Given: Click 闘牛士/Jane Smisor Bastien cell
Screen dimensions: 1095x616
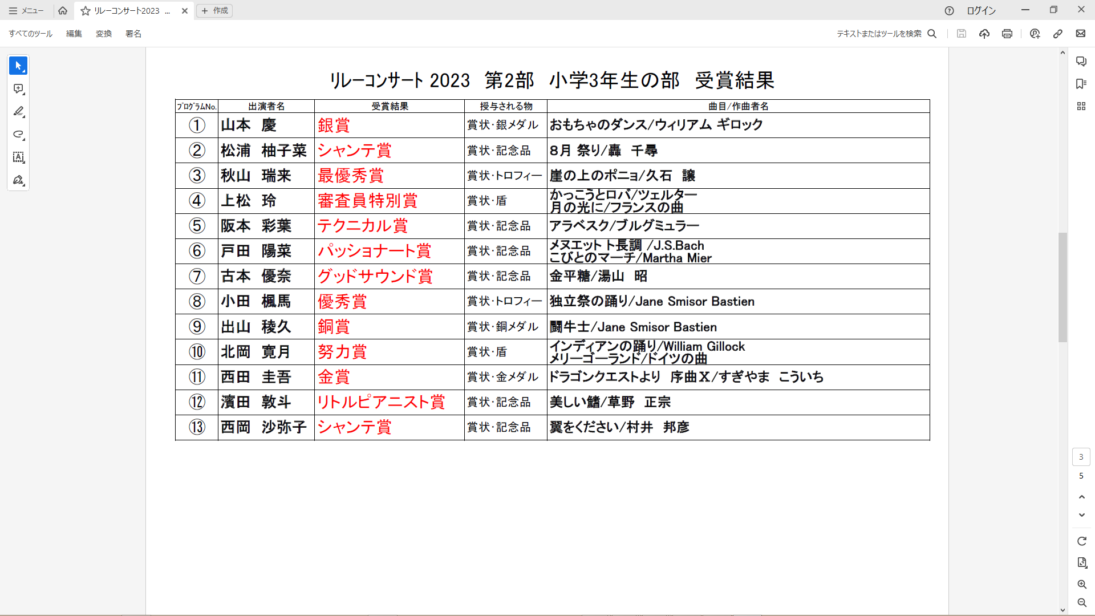Looking at the screenshot, I should point(739,327).
